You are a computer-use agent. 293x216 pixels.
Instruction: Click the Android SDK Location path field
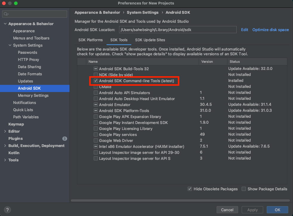point(178,30)
